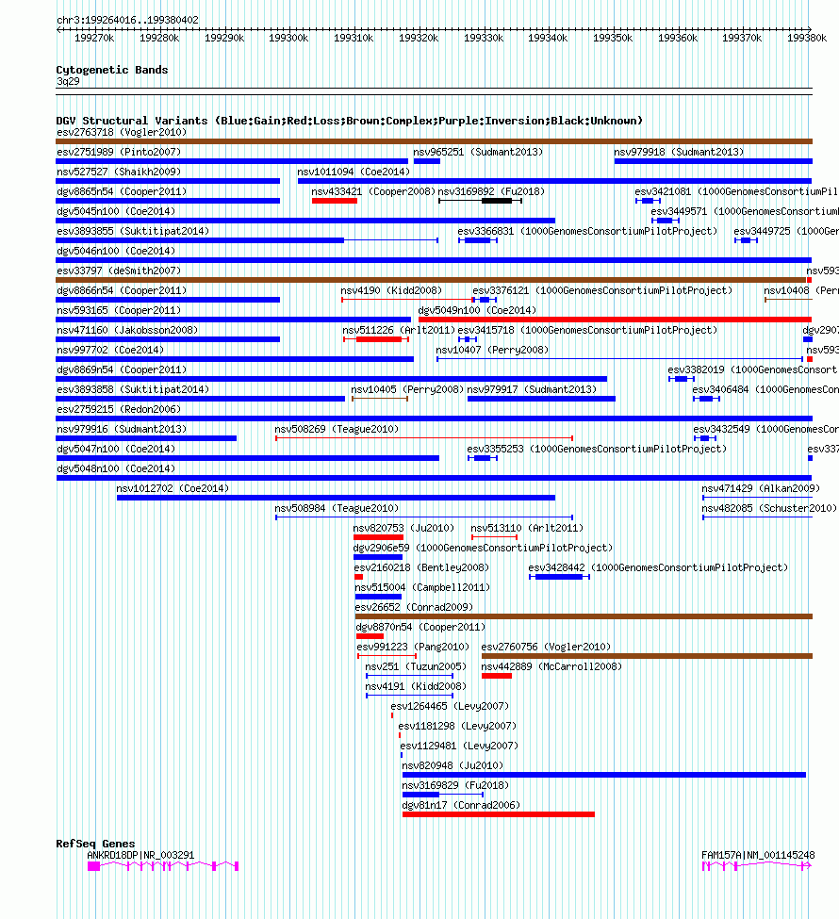Open nsv471160 (Jakobsson2008) label
839x919 pixels.
[x=127, y=331]
